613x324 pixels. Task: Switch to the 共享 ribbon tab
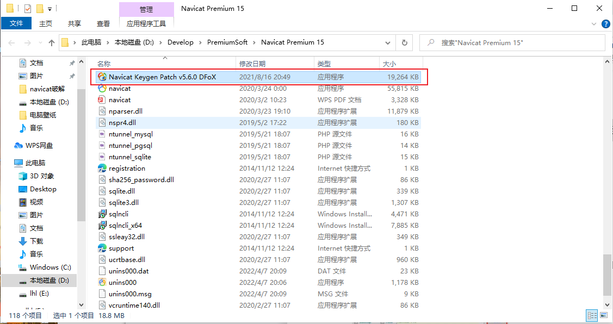pyautogui.click(x=75, y=23)
